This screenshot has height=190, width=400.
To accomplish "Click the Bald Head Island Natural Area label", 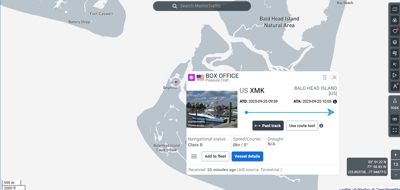I will (x=279, y=22).
